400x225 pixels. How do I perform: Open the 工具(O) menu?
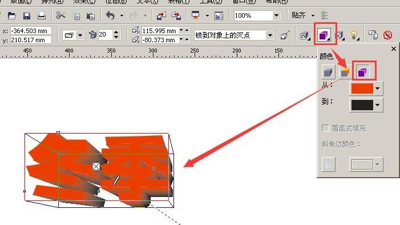coord(211,2)
